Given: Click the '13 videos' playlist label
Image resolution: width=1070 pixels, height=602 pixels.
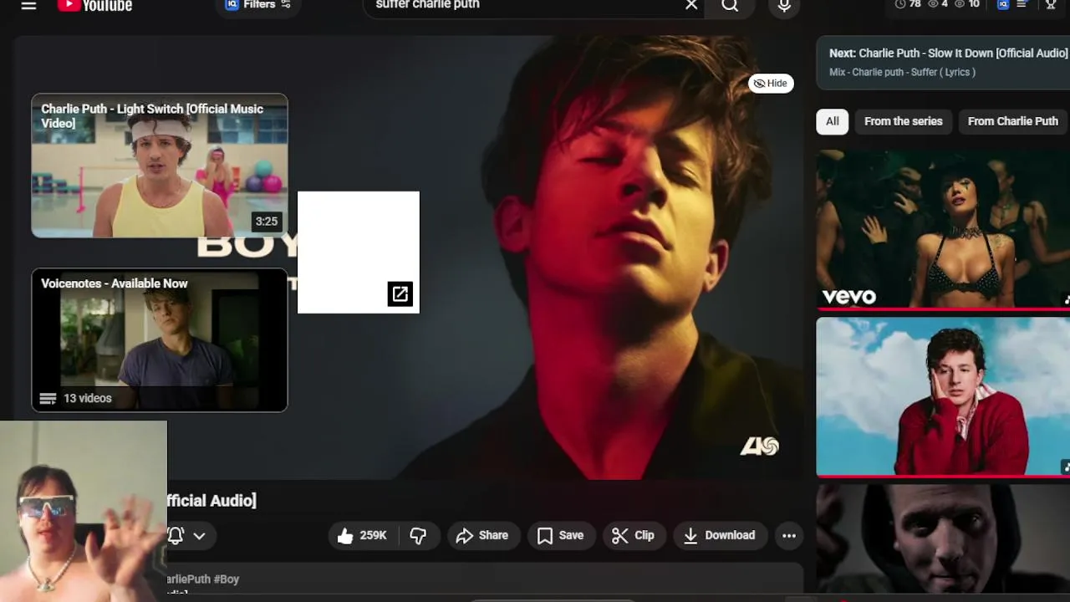Looking at the screenshot, I should pos(88,398).
